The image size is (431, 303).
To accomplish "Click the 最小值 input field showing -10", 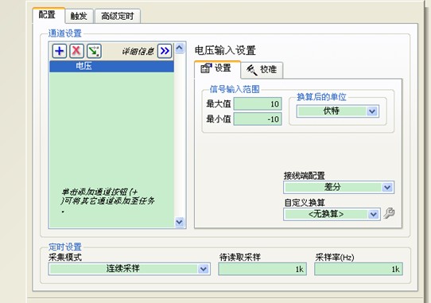I will pos(258,119).
